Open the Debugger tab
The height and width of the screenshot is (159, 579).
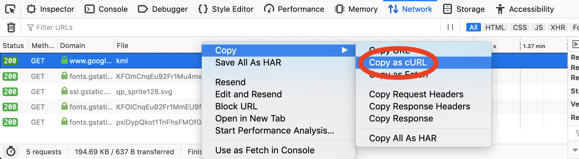click(x=163, y=9)
